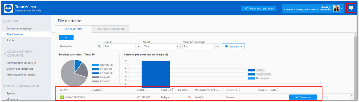Screen dimensions: 359x102
Task: Expand the Personne en charge dropdown
Action: point(201,47)
